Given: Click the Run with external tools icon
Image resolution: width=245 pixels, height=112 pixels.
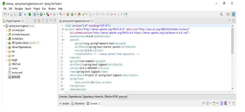Looking at the screenshot, I should tap(48, 14).
